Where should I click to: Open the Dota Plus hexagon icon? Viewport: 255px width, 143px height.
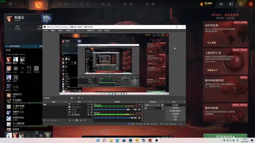[241, 4]
